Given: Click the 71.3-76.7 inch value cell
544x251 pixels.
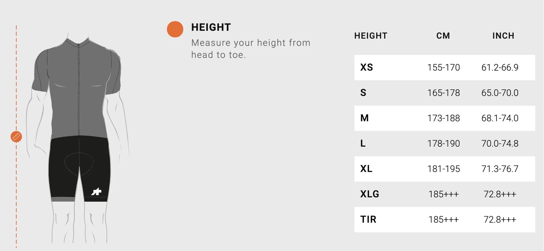Looking at the screenshot, I should [x=500, y=169].
